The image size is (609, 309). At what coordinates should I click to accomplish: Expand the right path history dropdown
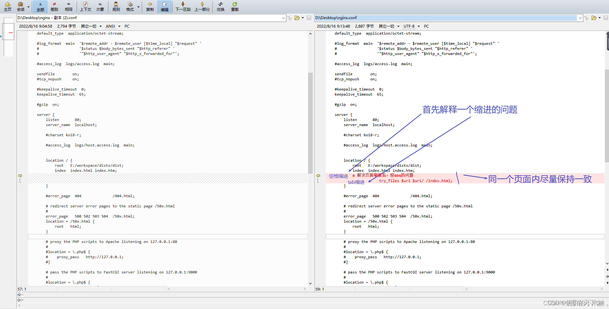coord(580,18)
